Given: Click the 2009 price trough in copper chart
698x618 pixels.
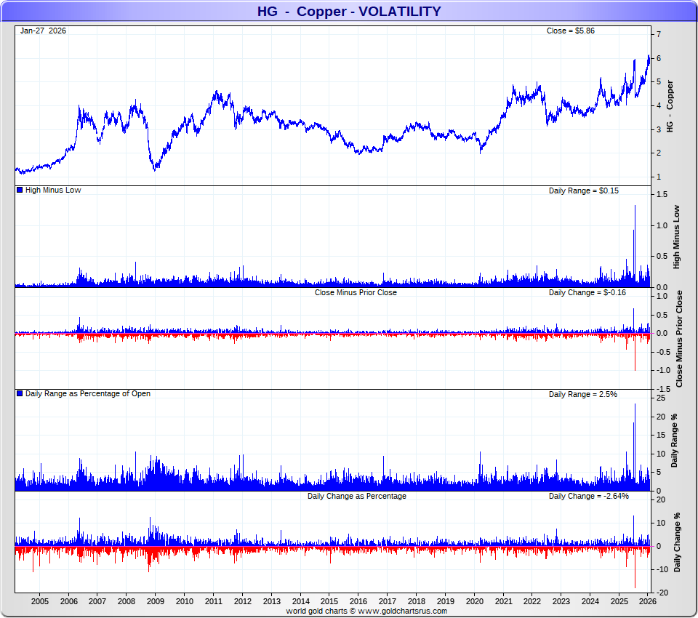Looking at the screenshot, I should [x=154, y=168].
